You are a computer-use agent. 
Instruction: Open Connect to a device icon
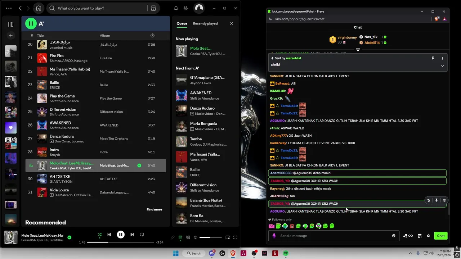pyautogui.click(x=188, y=237)
